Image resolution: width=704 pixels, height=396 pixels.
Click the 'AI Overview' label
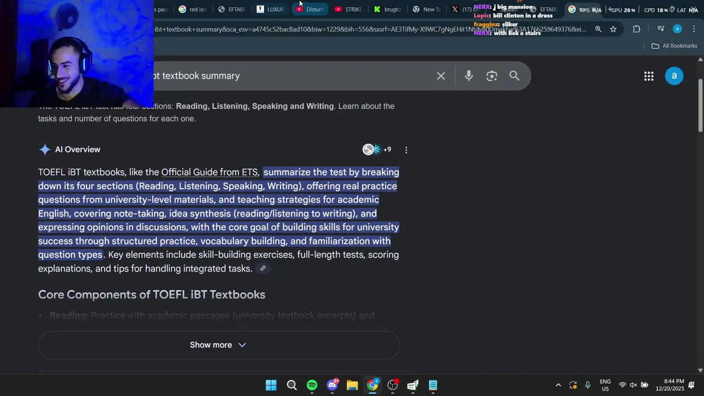[78, 150]
